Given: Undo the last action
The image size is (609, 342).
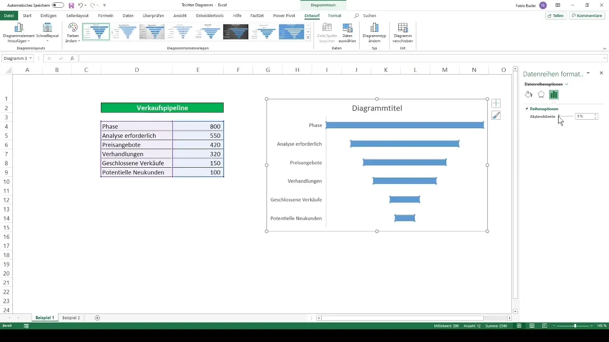Looking at the screenshot, I should [x=80, y=5].
